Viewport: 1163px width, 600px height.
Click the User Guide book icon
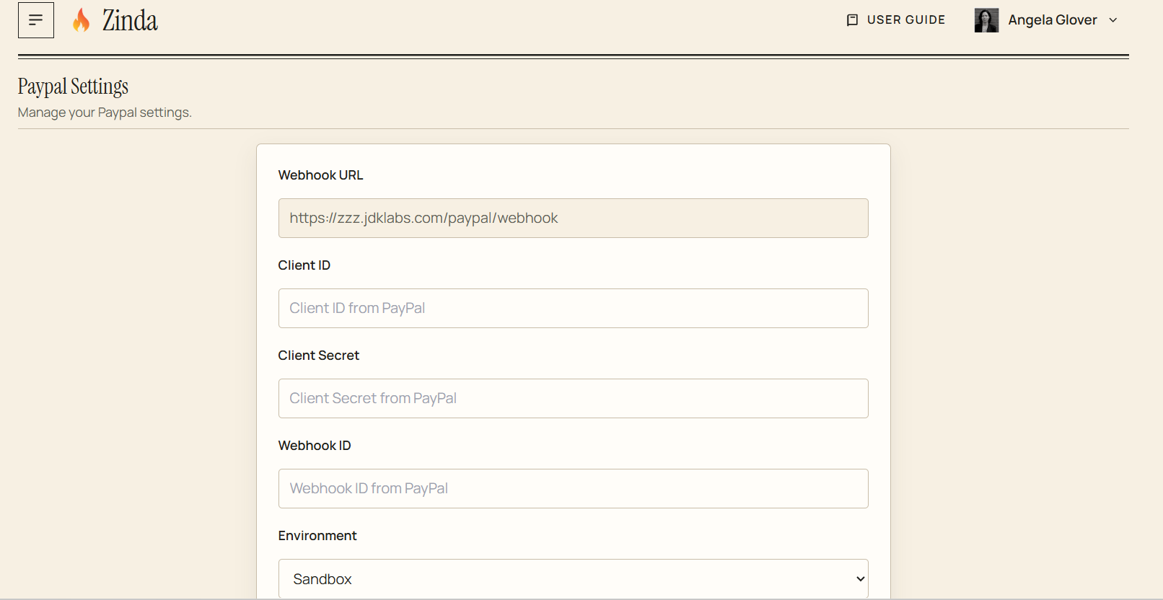(x=852, y=20)
